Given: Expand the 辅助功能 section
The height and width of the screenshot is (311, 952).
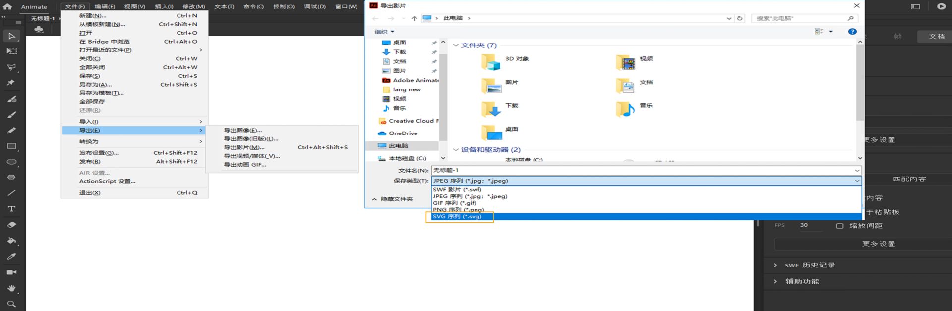Looking at the screenshot, I should coord(775,281).
